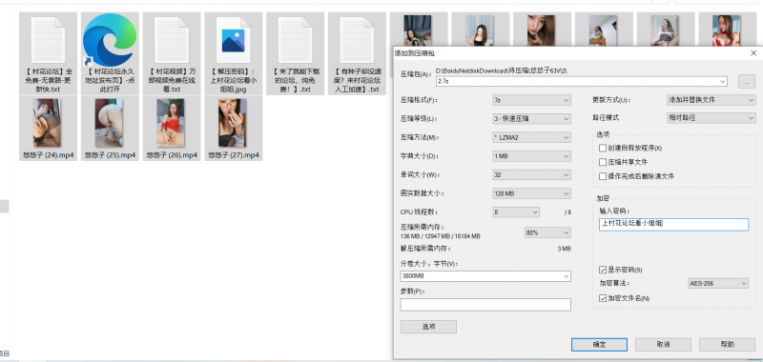The height and width of the screenshot is (362, 763).
Task: Select the 【村花论坛】全免费 txt file icon
Action: coord(48,53)
